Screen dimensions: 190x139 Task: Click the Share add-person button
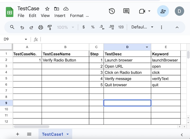[163, 11]
